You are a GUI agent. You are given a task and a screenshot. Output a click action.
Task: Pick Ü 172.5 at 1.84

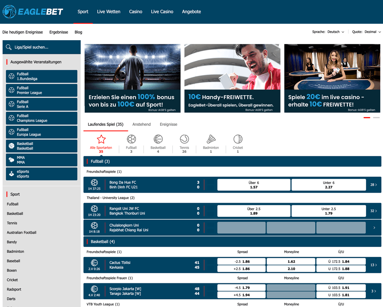point(341,262)
